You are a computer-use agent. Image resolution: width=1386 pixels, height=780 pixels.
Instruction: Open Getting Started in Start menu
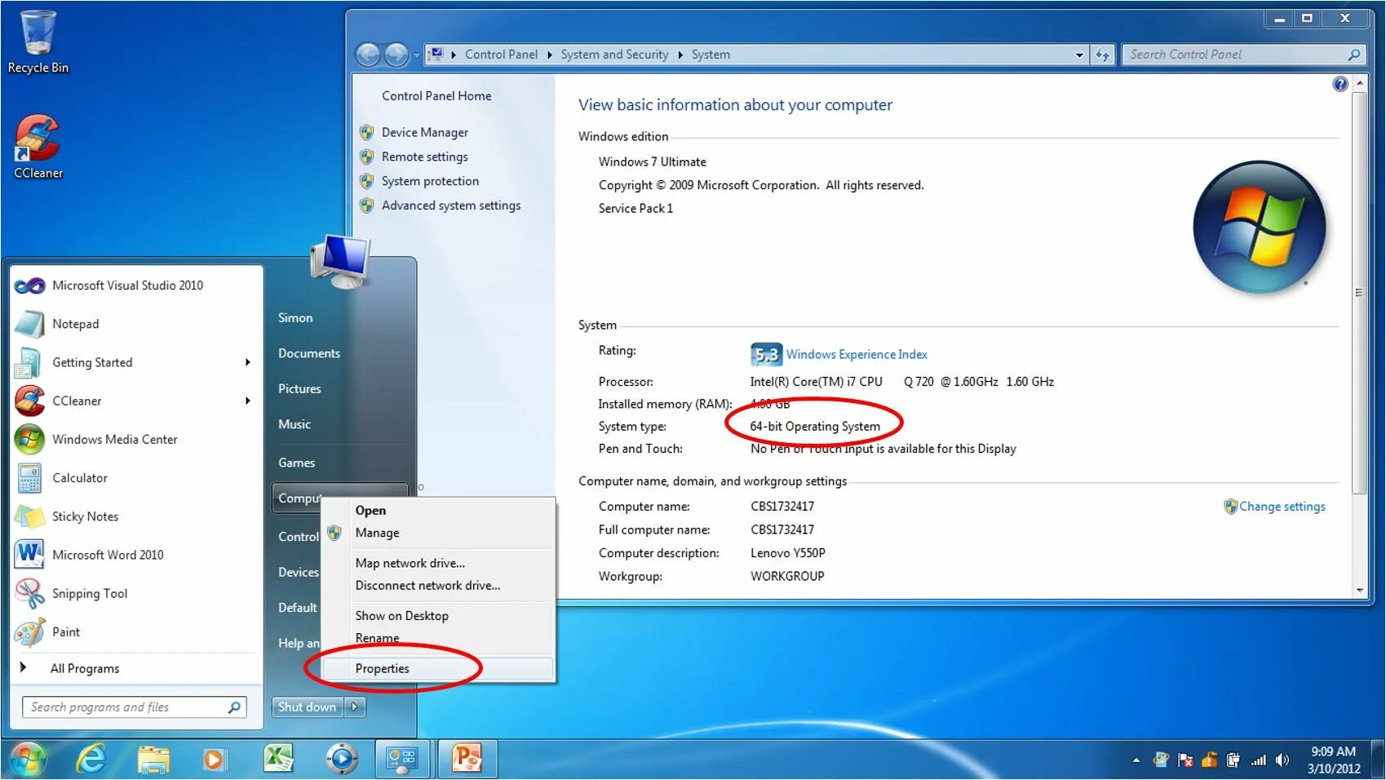coord(92,362)
